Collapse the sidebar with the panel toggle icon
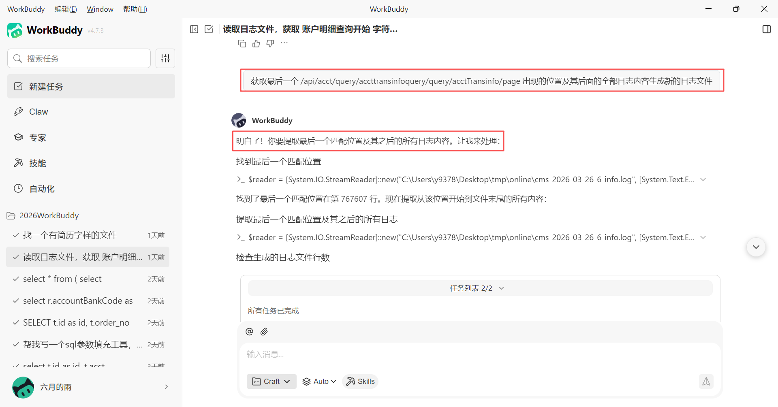 coord(194,29)
